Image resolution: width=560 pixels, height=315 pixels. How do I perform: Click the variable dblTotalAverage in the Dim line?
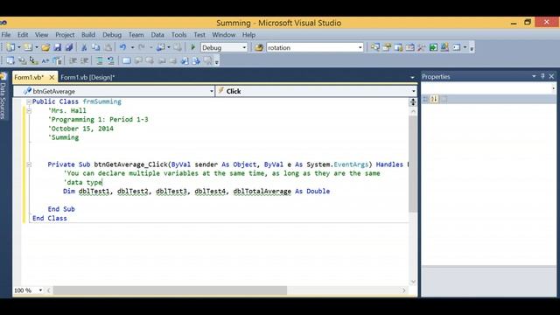click(x=262, y=192)
